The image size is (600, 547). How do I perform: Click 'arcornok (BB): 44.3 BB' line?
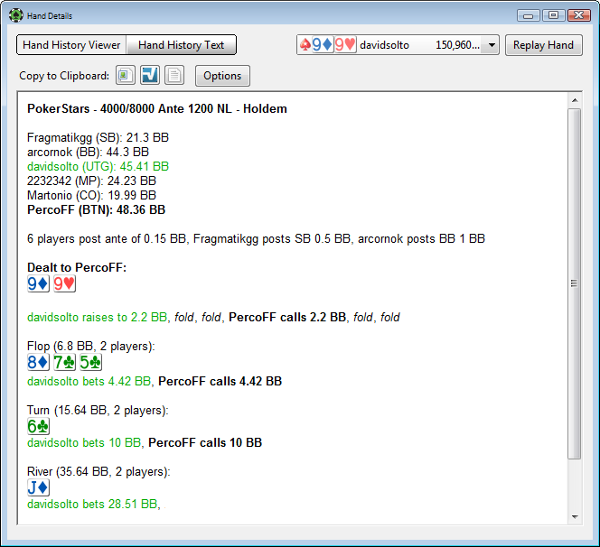pos(88,153)
